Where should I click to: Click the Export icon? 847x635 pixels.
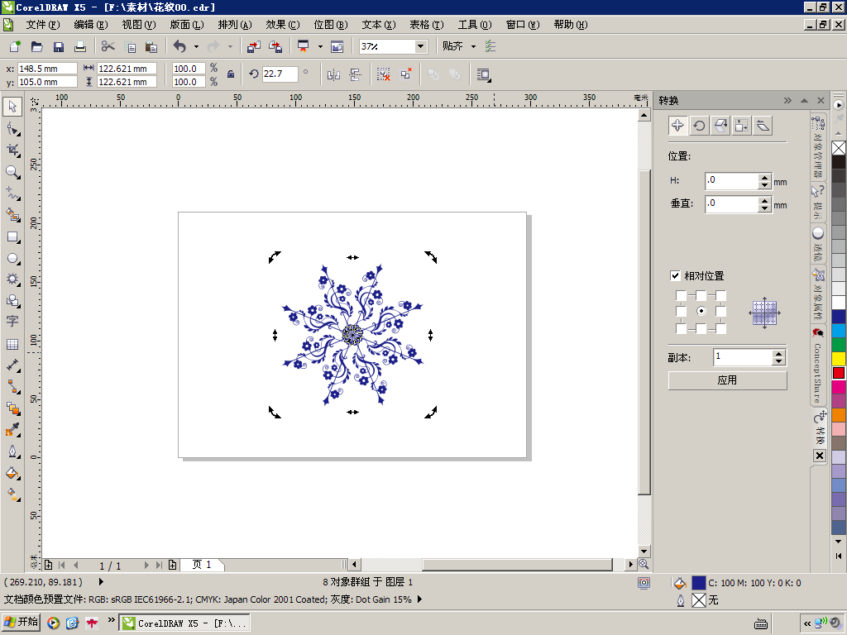click(275, 46)
